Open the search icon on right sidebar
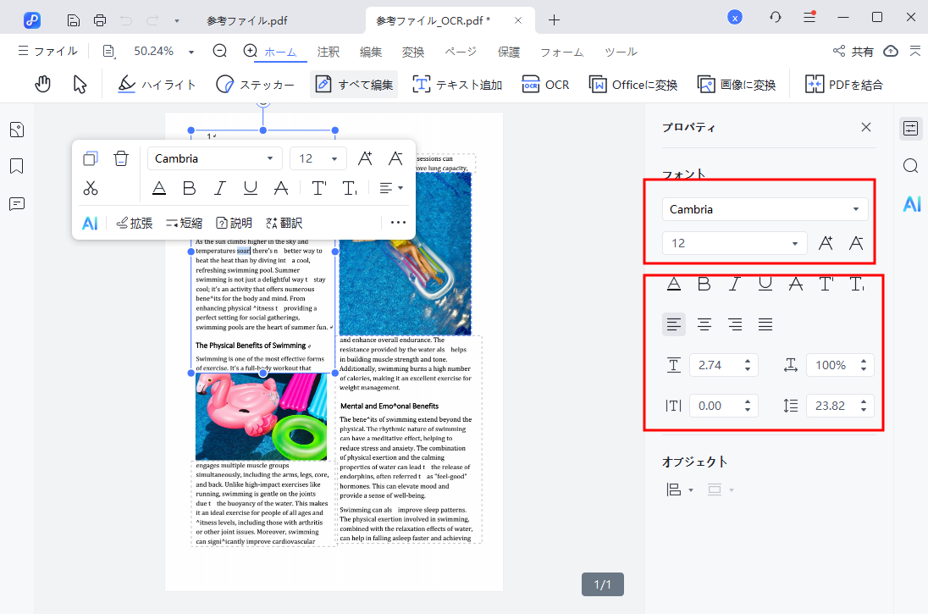The image size is (928, 614). 910,166
